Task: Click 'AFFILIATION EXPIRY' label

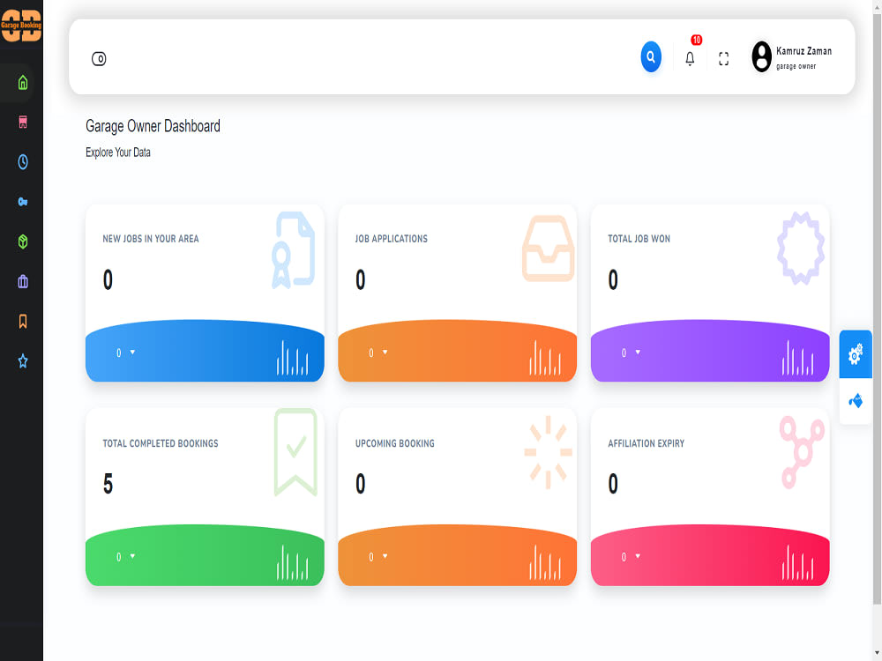Action: point(647,443)
